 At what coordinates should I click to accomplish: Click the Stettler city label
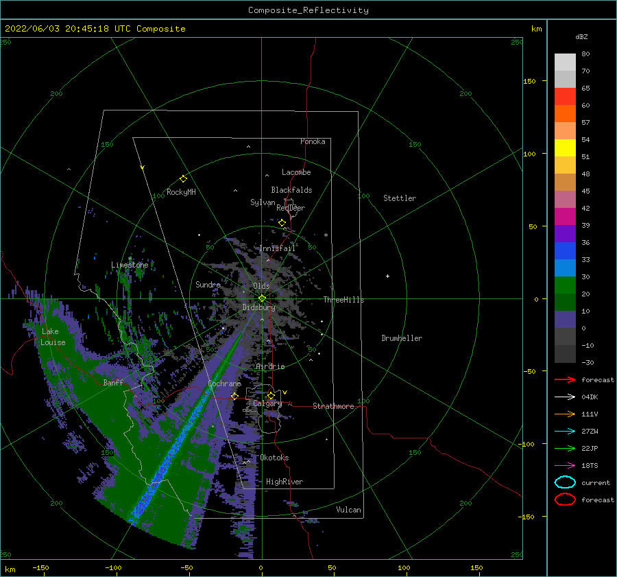[x=400, y=198]
